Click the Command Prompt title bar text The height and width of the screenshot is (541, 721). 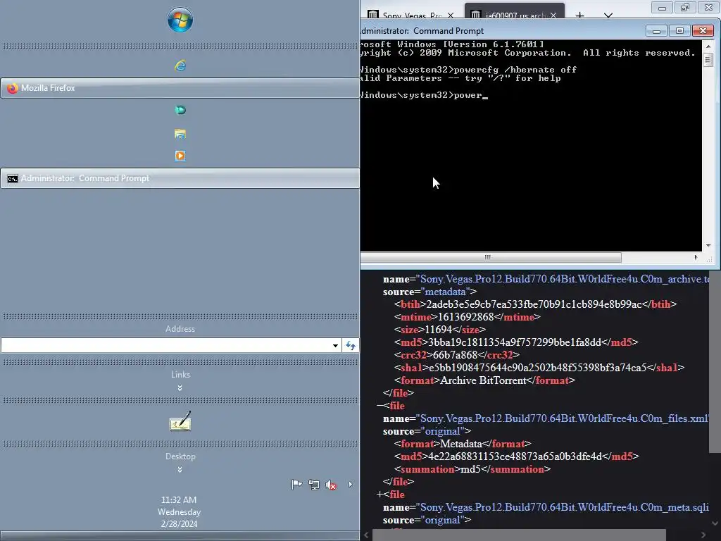tap(422, 31)
